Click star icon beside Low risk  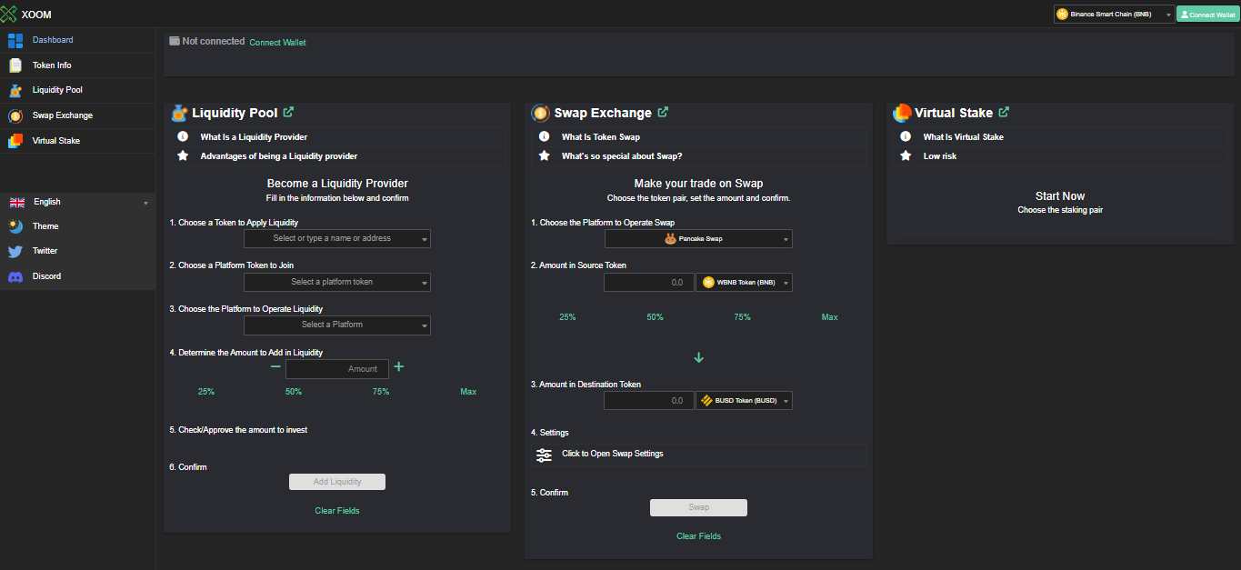point(906,155)
